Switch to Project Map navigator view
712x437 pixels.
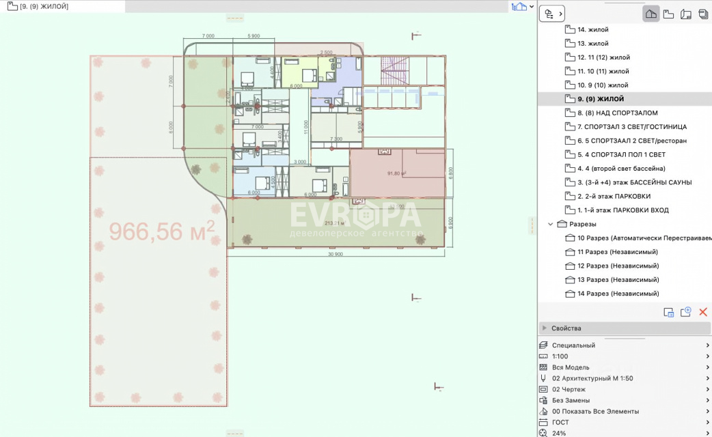(x=651, y=14)
